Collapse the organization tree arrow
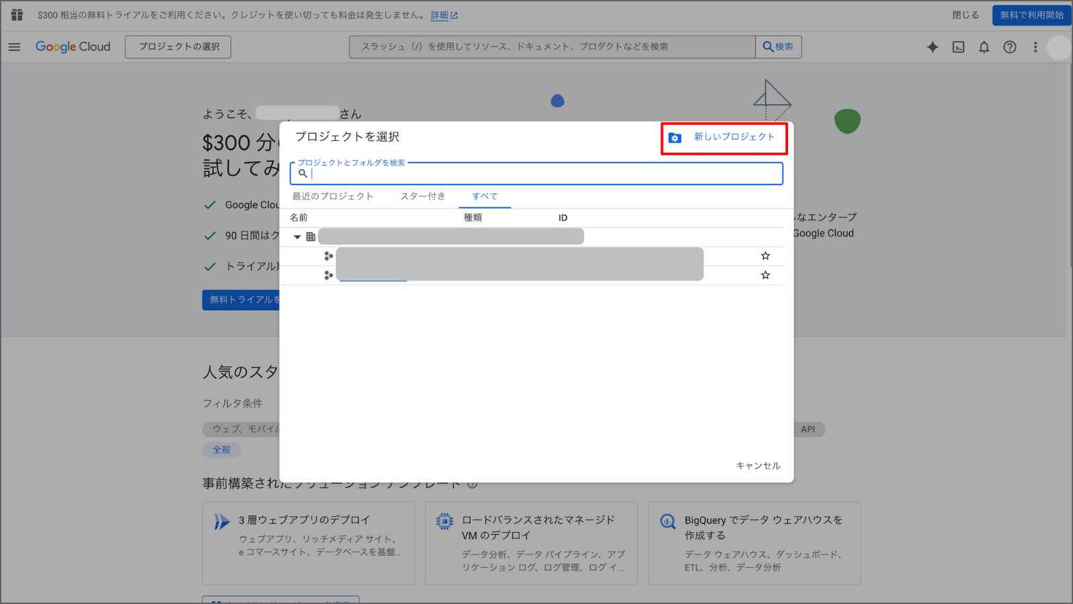Screen dimensions: 1073x604 click(x=297, y=237)
